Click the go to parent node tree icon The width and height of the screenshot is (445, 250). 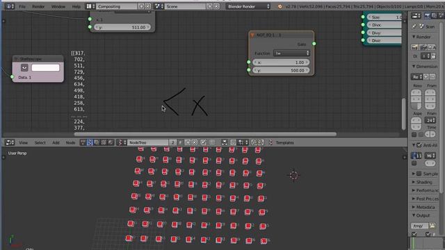click(211, 142)
